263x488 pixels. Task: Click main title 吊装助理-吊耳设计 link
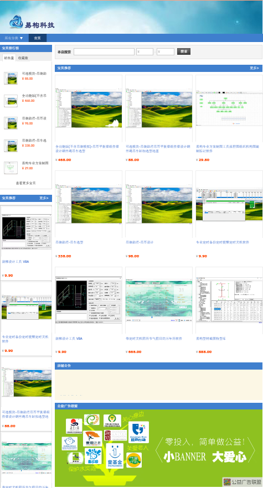[140, 242]
